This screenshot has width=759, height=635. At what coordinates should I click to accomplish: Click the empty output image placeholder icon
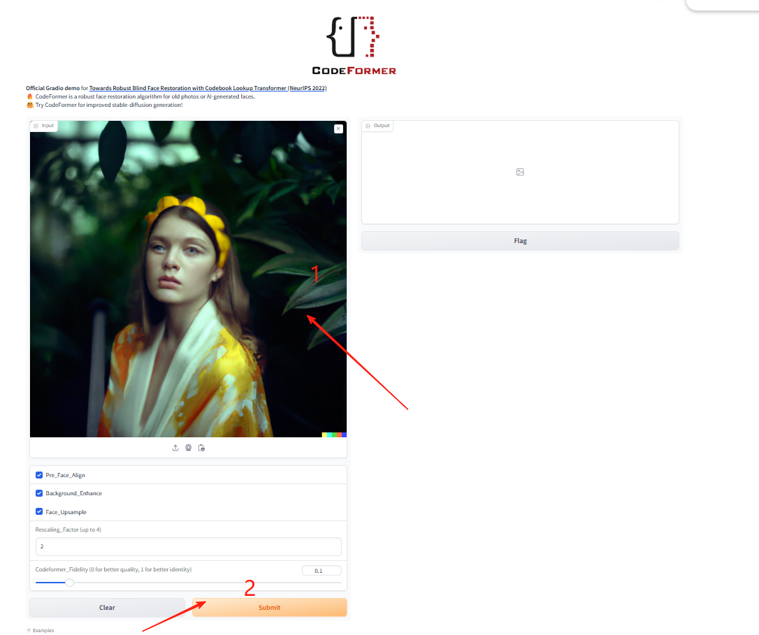[x=520, y=172]
